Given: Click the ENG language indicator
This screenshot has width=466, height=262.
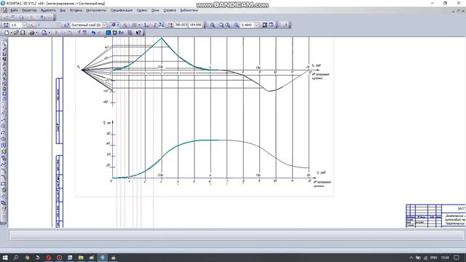Looking at the screenshot, I should tap(434, 258).
